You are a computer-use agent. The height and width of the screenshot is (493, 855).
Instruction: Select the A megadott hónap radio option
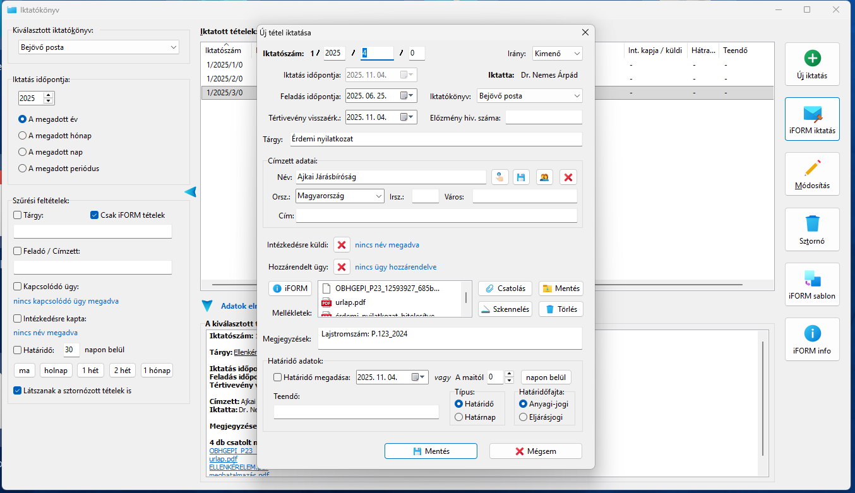pyautogui.click(x=23, y=136)
